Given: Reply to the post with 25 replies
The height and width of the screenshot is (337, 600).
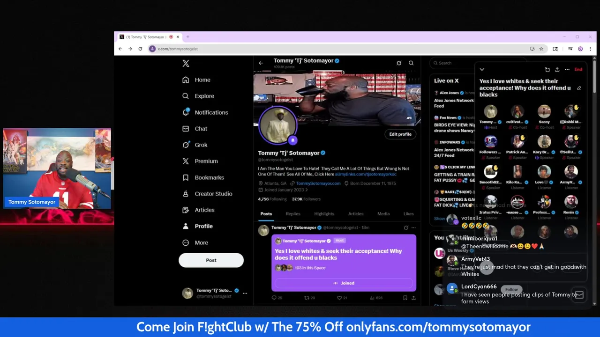Looking at the screenshot, I should pyautogui.click(x=277, y=298).
